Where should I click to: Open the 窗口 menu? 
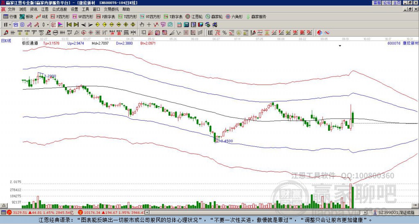97,9
